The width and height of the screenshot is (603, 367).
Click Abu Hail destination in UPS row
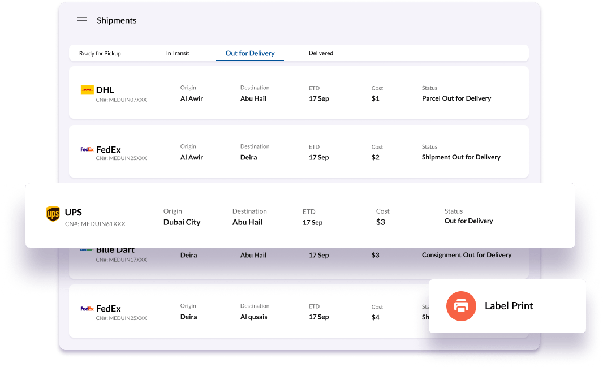[x=247, y=222]
